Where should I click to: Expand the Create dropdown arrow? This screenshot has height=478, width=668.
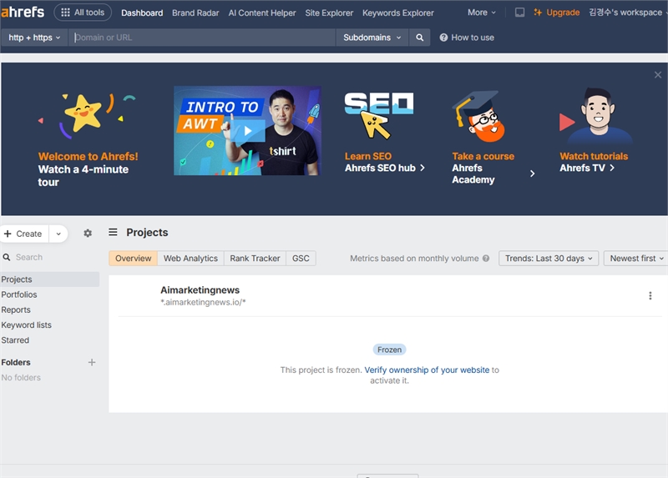pos(58,234)
